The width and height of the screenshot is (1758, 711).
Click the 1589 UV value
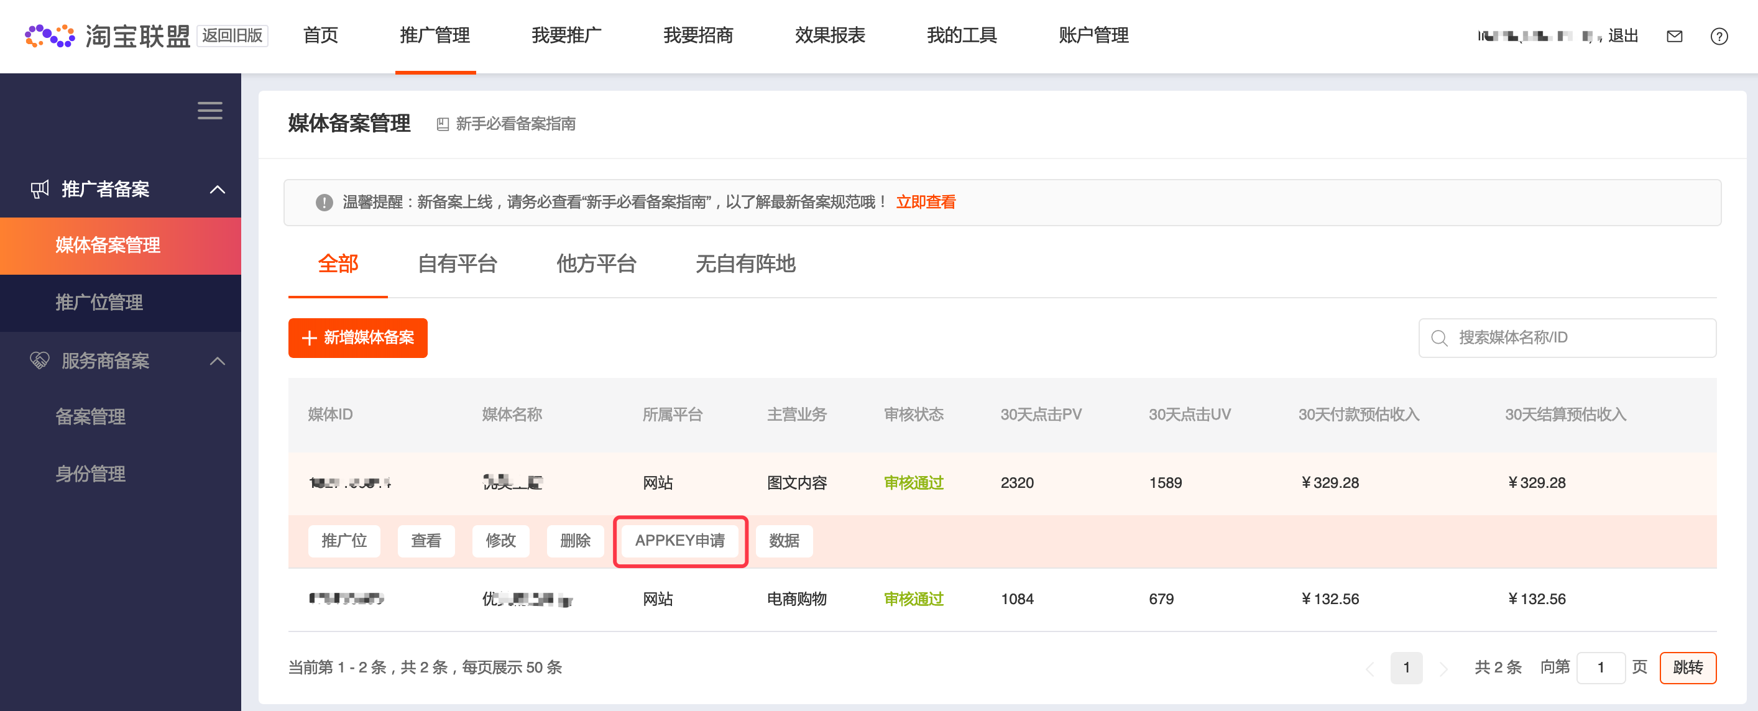[1165, 483]
